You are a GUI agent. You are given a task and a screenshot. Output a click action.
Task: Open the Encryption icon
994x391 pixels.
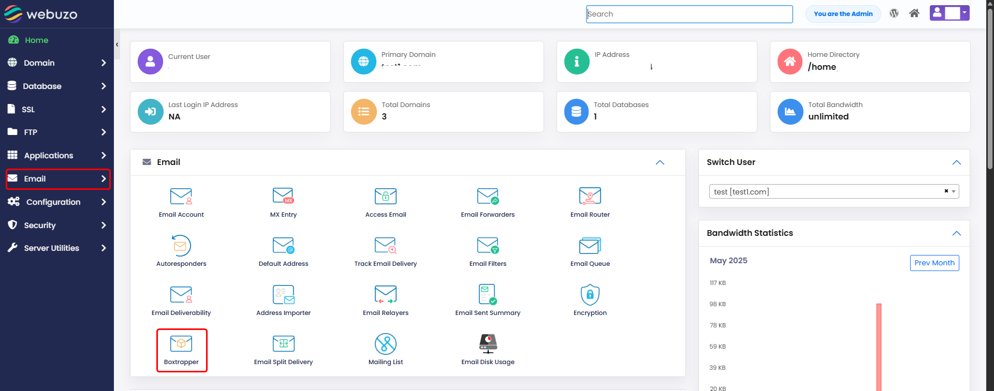(x=590, y=301)
